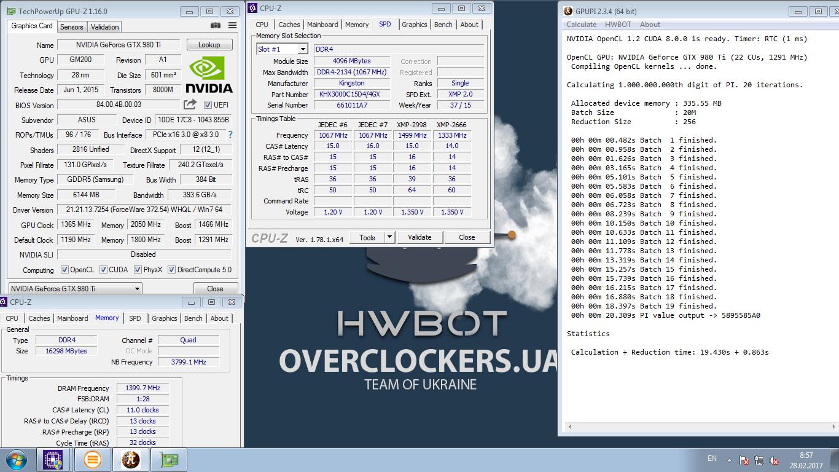
Task: Open the About menu in GPUPI
Action: [x=650, y=25]
